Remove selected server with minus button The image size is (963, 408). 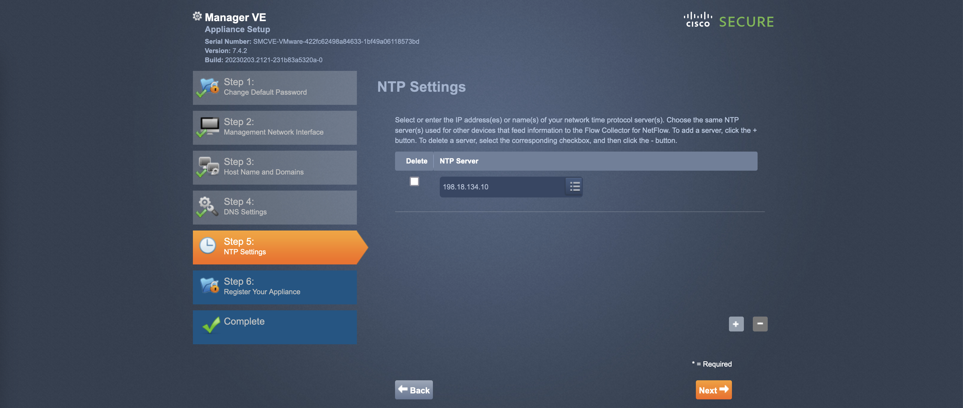(760, 324)
